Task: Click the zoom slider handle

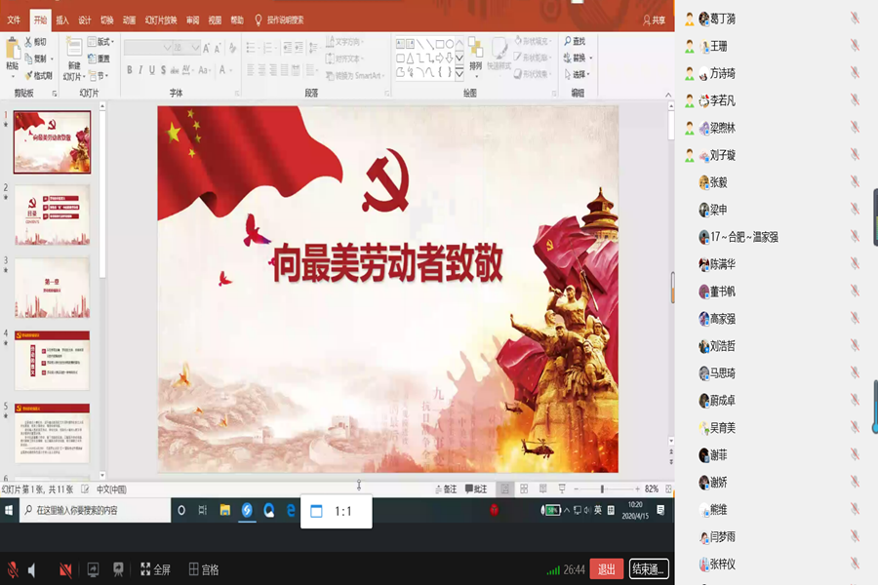Action: [x=603, y=488]
